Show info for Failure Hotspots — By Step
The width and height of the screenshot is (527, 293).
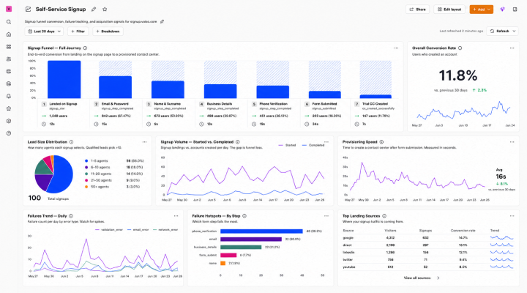[x=244, y=216]
